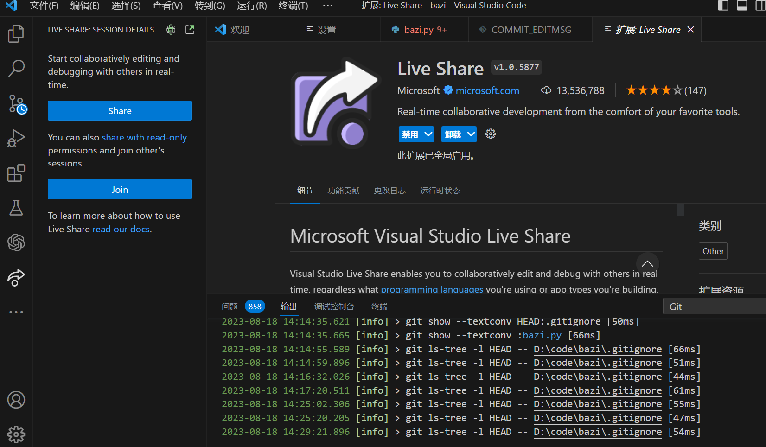Toggle panel layout icon in title bar
Screen dimensions: 766x447
tap(742, 6)
